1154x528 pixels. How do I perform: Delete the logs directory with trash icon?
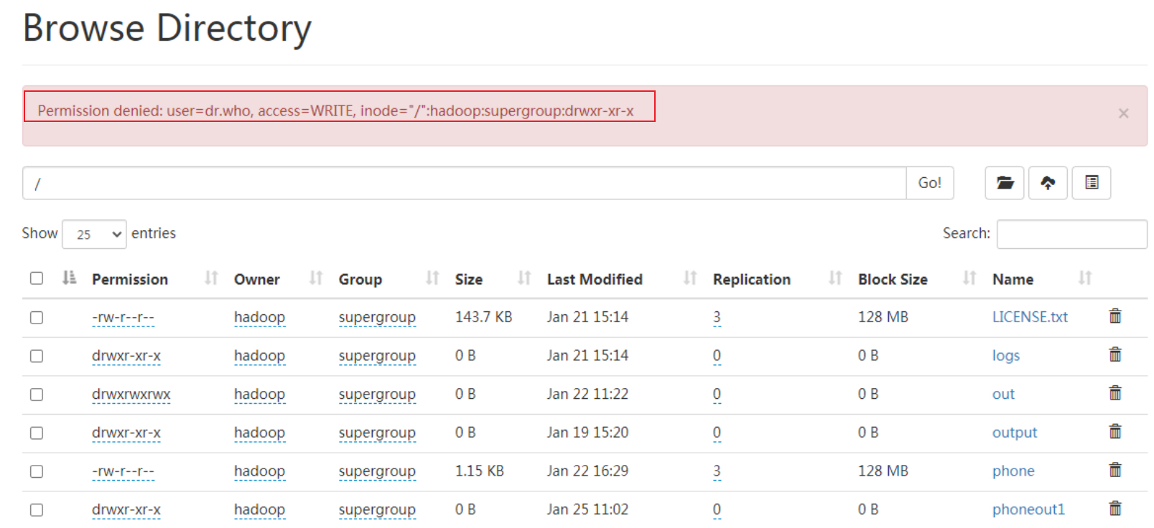pyautogui.click(x=1115, y=355)
